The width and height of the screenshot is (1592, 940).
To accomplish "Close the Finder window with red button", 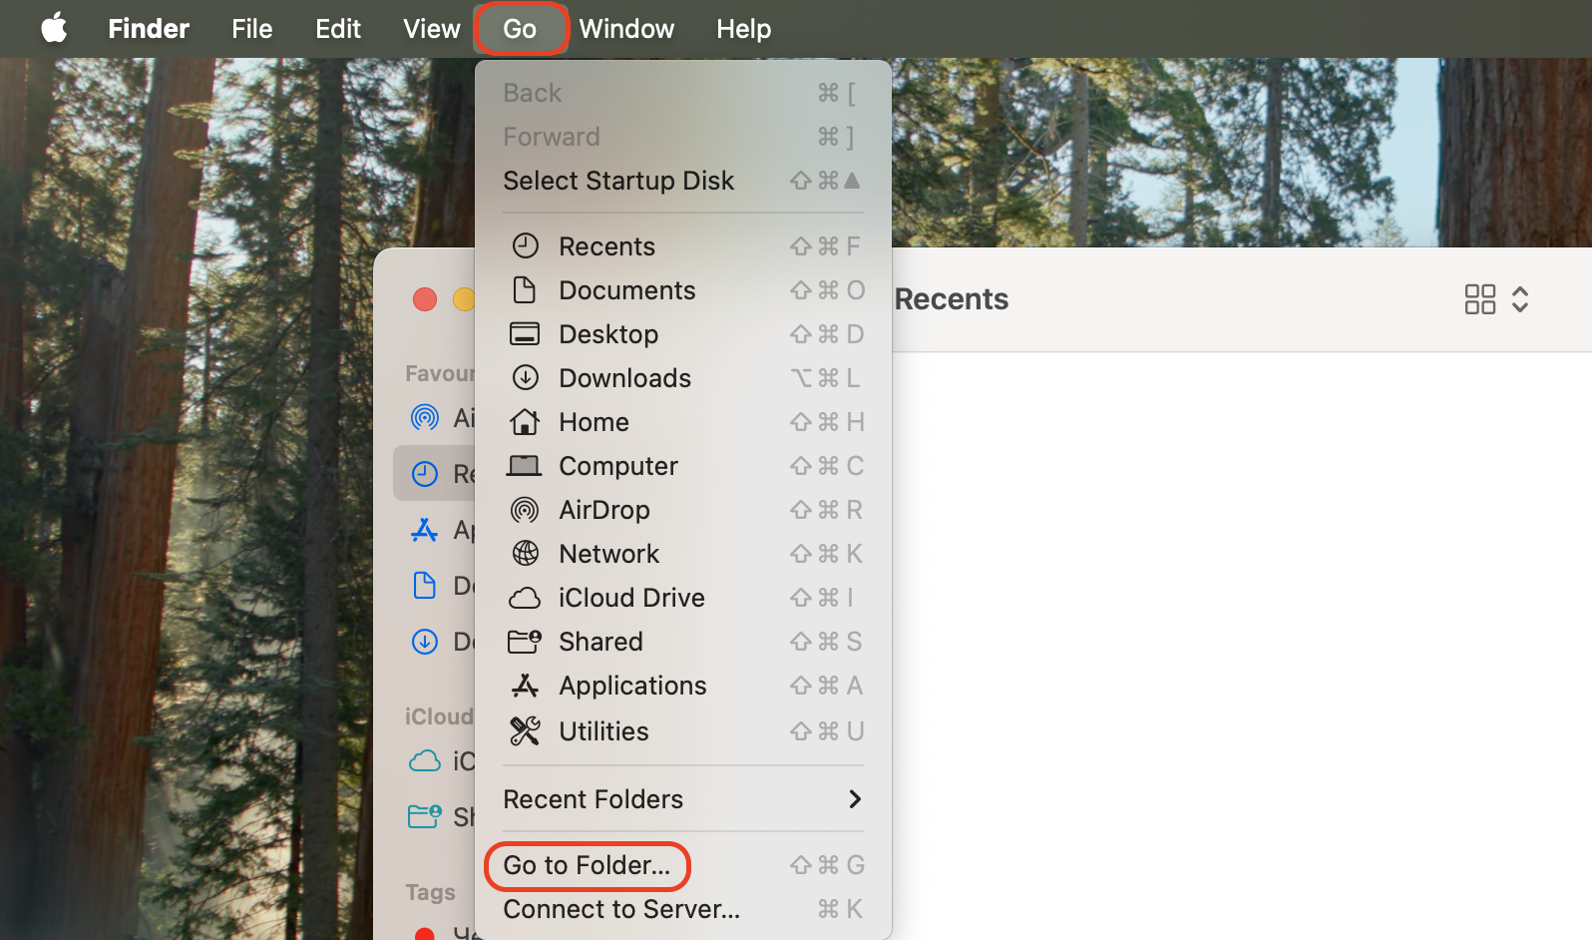I will click(x=425, y=299).
